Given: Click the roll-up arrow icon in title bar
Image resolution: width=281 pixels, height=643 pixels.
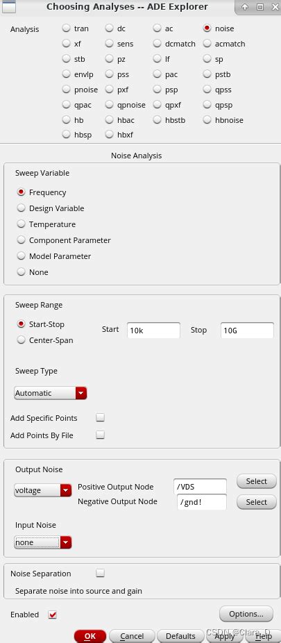Looking at the screenshot, I should (245, 7).
